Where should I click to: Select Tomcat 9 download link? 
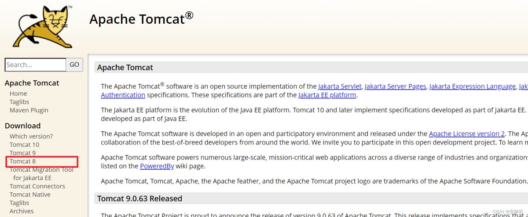click(x=22, y=153)
